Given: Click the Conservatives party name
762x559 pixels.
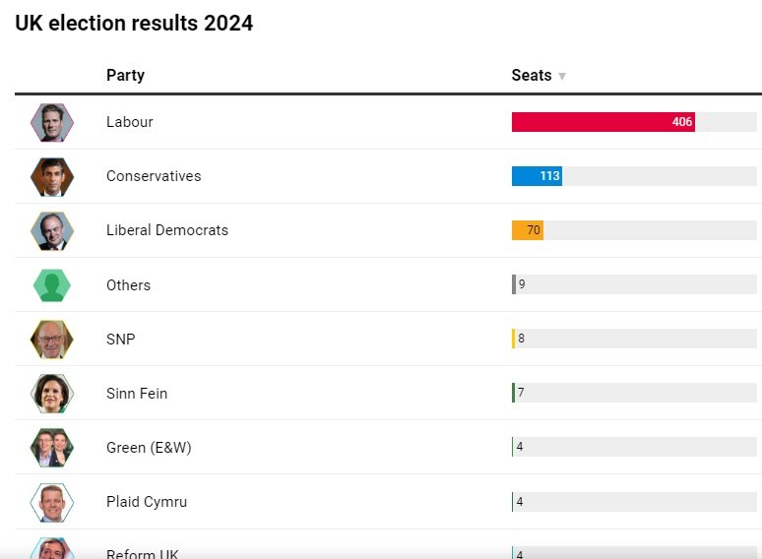Looking at the screenshot, I should pyautogui.click(x=154, y=176).
